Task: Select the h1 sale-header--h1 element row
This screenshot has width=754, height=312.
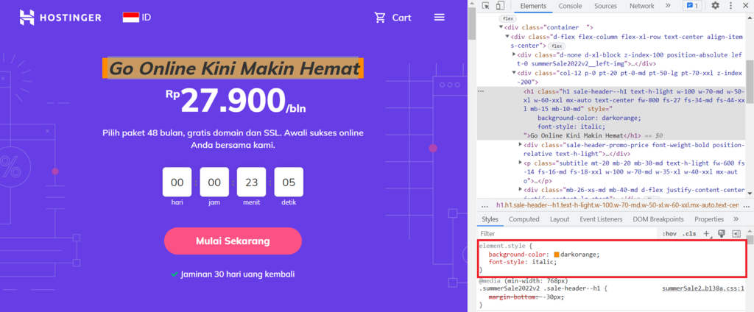Action: tap(610, 113)
